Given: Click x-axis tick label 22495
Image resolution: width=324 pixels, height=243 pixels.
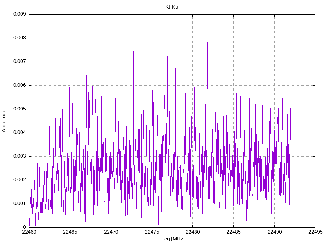Looking at the screenshot, I should pyautogui.click(x=315, y=232).
